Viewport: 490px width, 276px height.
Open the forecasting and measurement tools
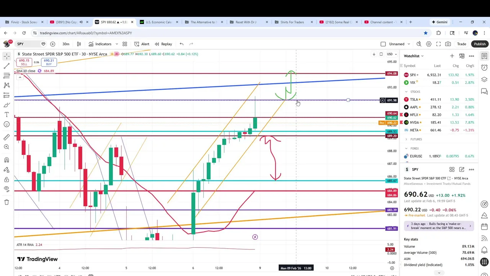(x=7, y=95)
